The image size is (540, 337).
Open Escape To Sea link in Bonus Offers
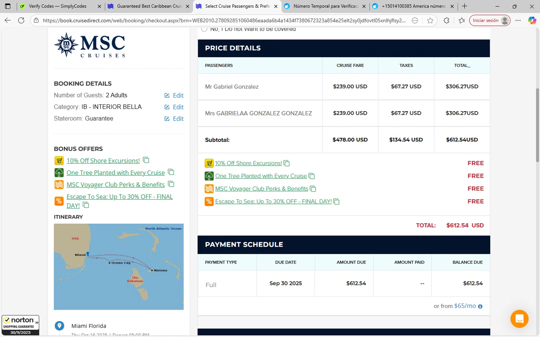120,197
